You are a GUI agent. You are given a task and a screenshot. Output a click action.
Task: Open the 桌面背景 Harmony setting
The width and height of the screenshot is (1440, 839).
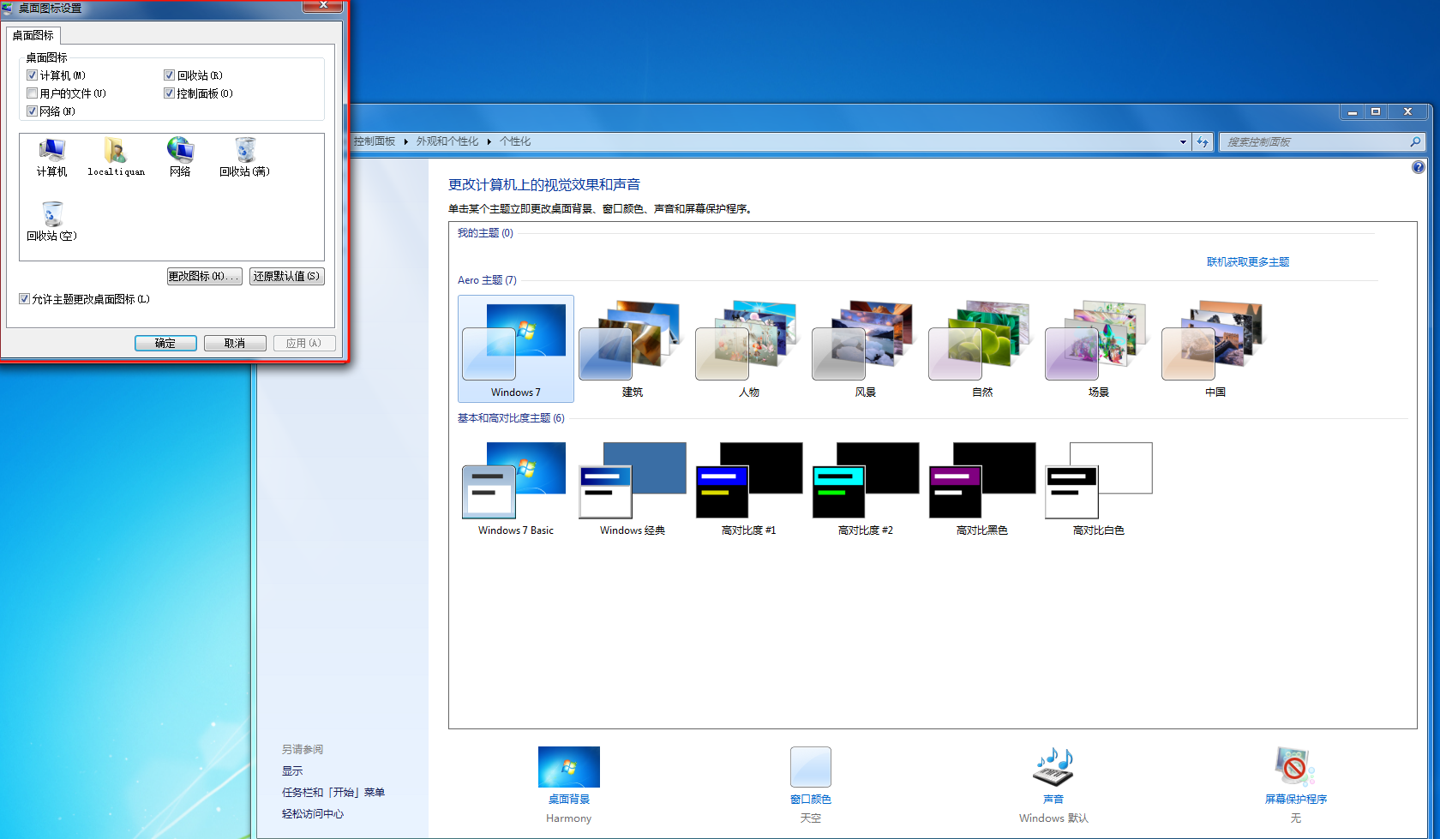pos(568,767)
